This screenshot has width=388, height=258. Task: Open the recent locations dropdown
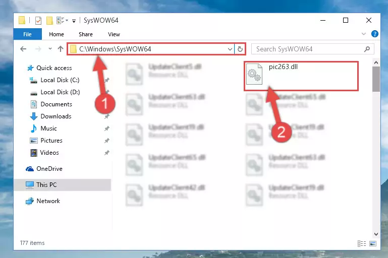coord(50,49)
